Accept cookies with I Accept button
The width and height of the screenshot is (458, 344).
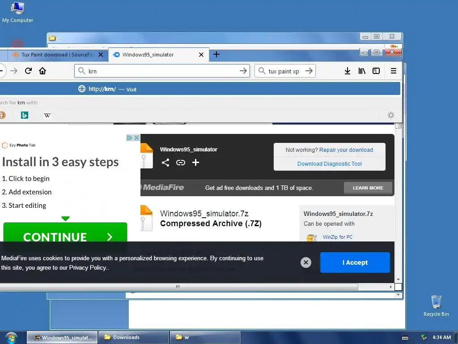coord(355,262)
